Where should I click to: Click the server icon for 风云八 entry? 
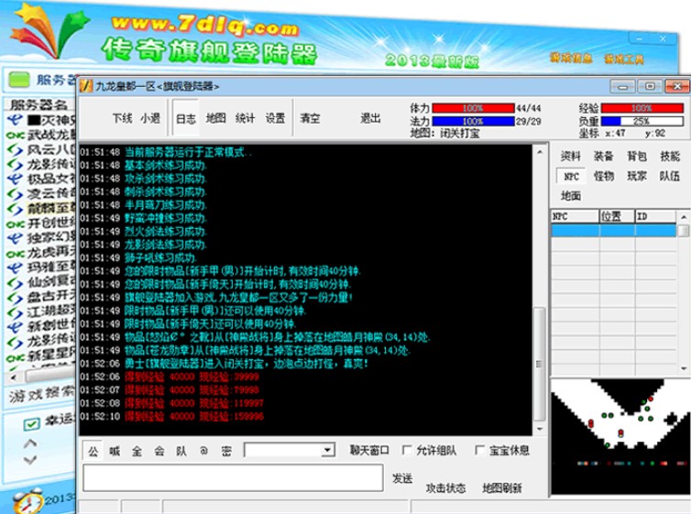[15, 149]
